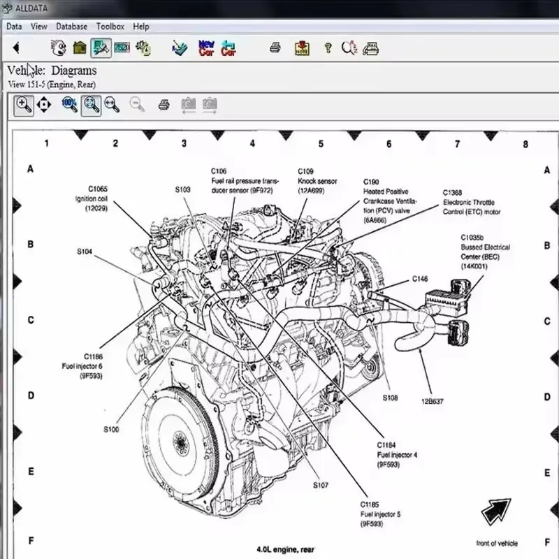
Task: Activate the Pan tool on the diagram toolbar
Action: (43, 104)
